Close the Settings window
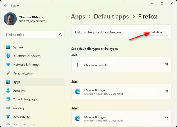177x127 pixels. click(x=172, y=4)
